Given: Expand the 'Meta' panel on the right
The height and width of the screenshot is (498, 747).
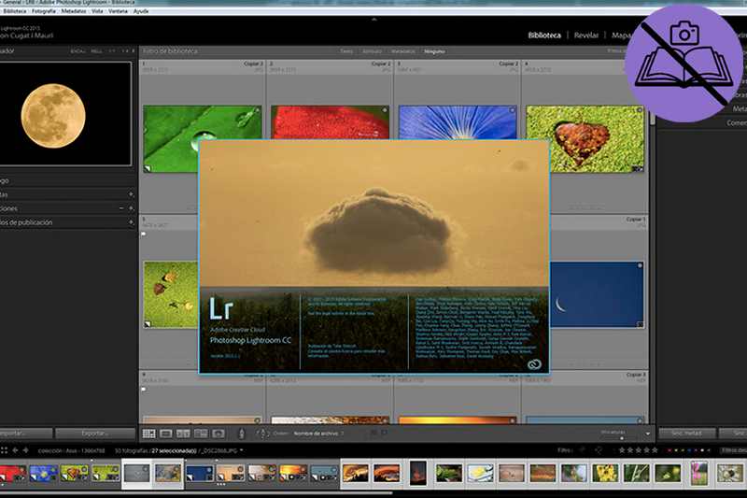Looking at the screenshot, I should (740, 108).
